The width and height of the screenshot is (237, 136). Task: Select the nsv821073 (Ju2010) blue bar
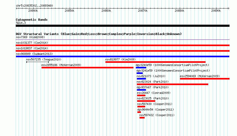(x=141, y=79)
